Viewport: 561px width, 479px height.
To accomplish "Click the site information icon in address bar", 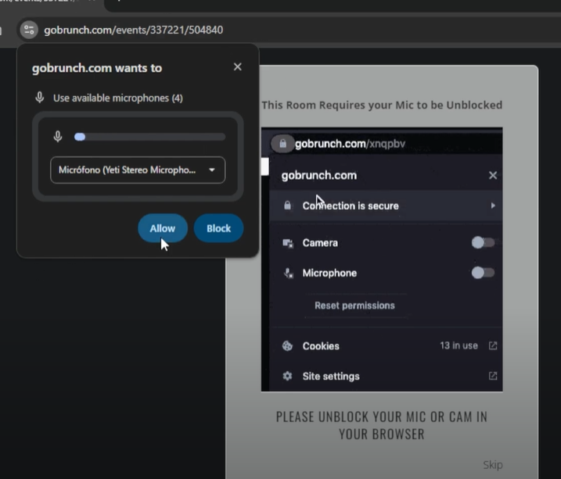I will click(x=29, y=30).
